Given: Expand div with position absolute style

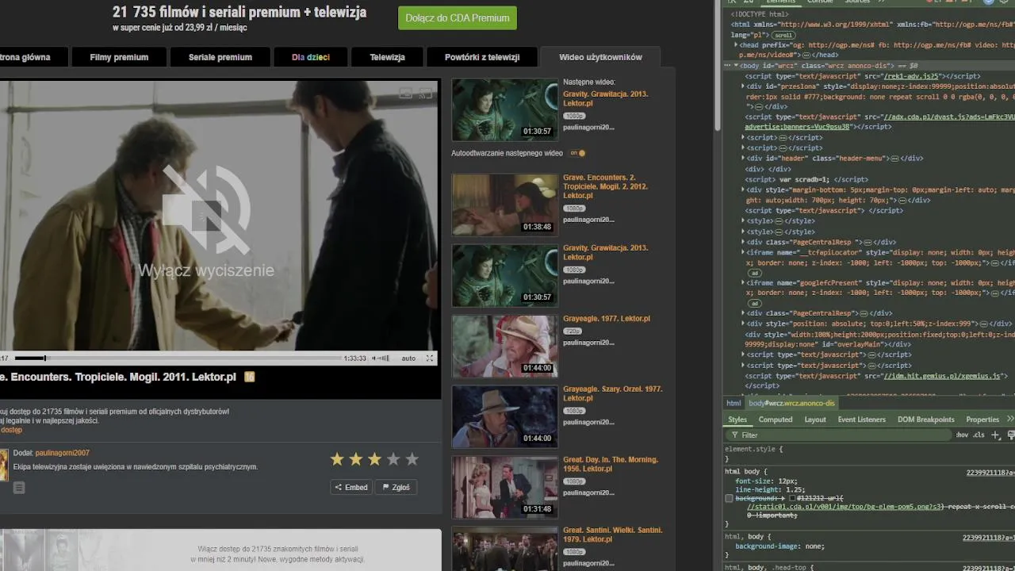Looking at the screenshot, I should click(x=743, y=324).
